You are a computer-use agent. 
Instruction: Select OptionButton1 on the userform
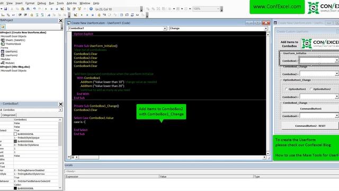(x=296, y=89)
